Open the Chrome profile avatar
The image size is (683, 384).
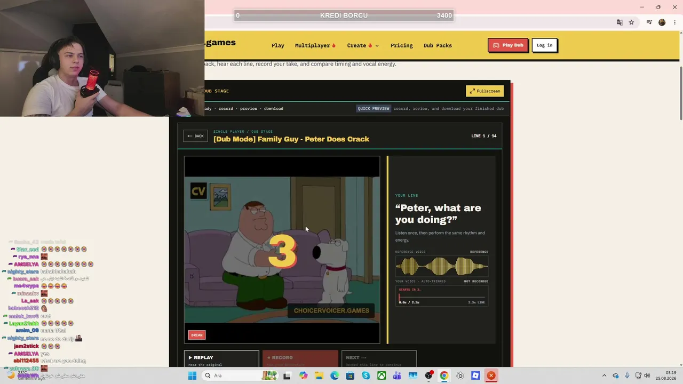(662, 22)
